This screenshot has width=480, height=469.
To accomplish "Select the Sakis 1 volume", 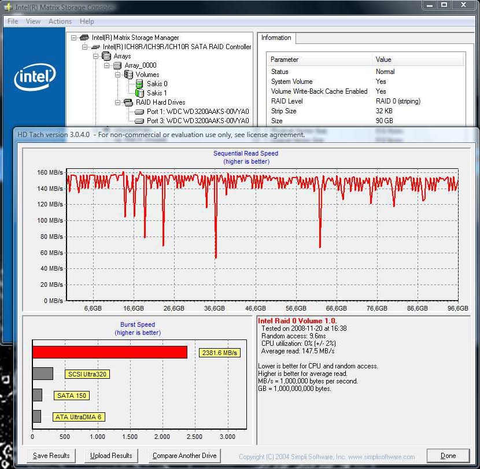I will click(x=157, y=93).
